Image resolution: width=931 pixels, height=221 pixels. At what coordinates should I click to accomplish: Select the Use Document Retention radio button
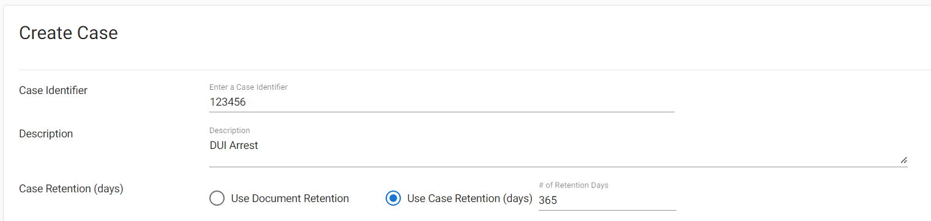(x=217, y=198)
